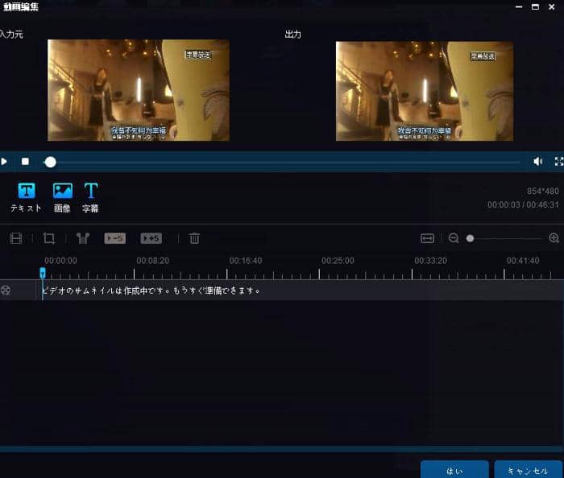Click the 出力 output video preview
Viewport: 564px width, 478px height.
click(x=425, y=91)
